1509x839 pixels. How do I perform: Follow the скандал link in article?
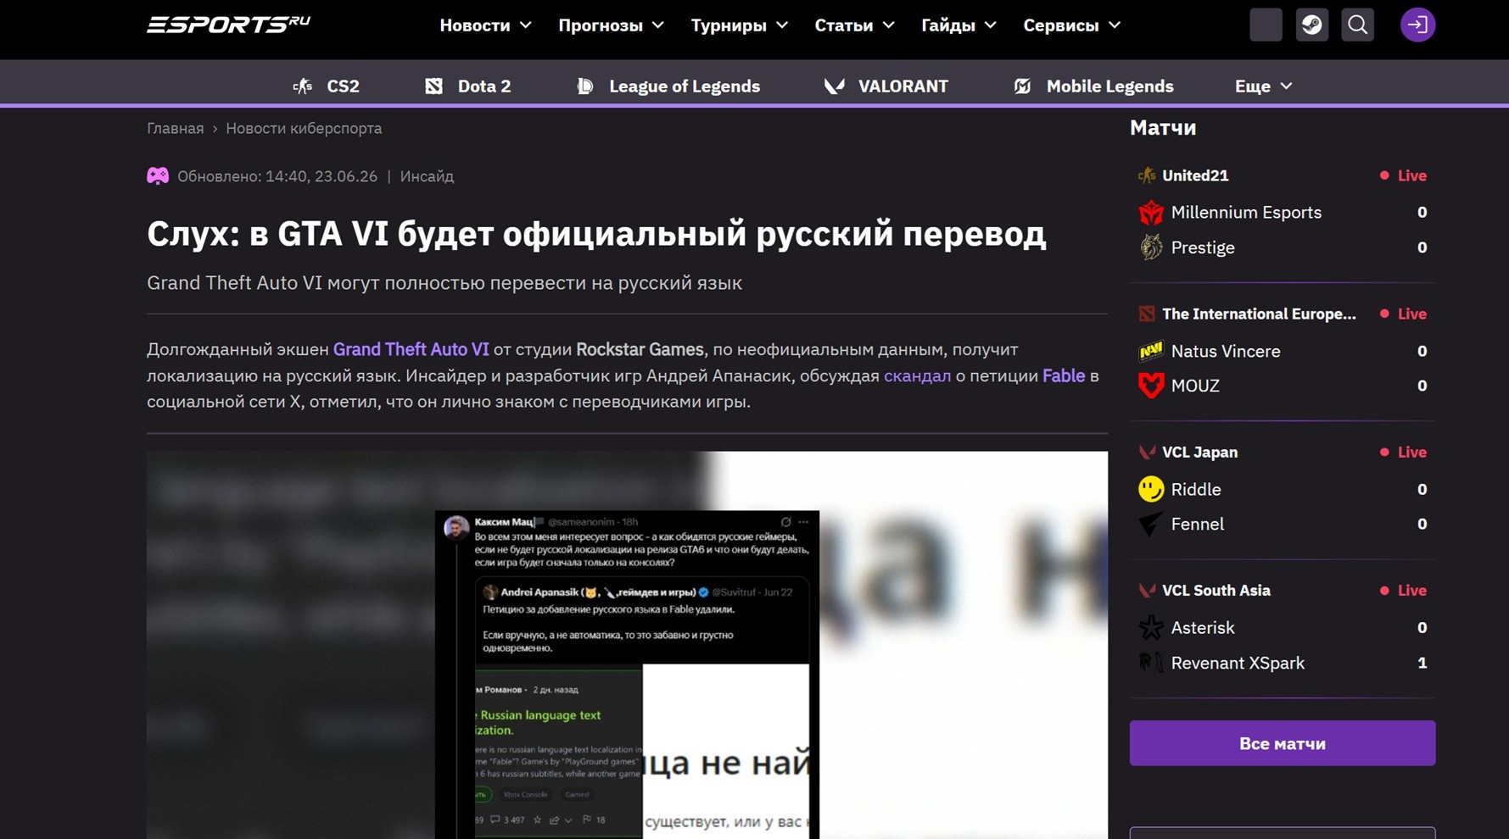pos(917,375)
